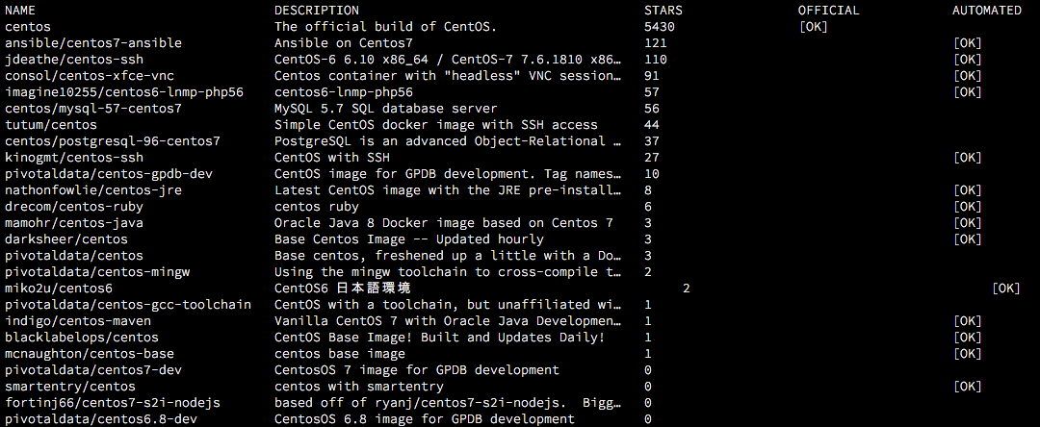Click the pivotaldata/centos-gpdb-dev name
1040x427 pixels.
(x=109, y=174)
